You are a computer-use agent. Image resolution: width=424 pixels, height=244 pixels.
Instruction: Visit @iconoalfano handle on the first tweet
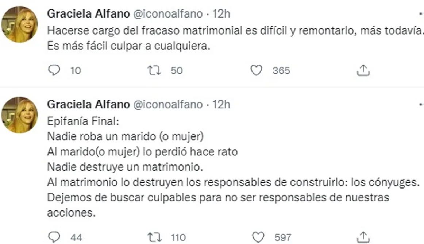coord(167,14)
